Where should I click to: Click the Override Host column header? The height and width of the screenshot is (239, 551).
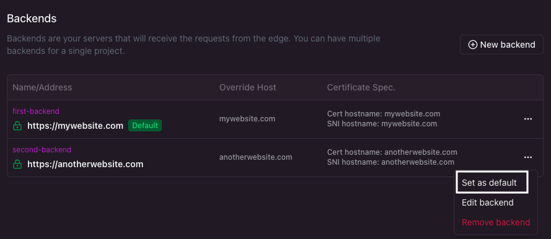248,87
